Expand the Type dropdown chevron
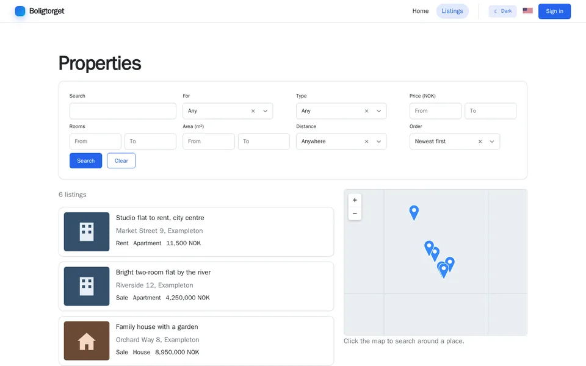 (379, 111)
